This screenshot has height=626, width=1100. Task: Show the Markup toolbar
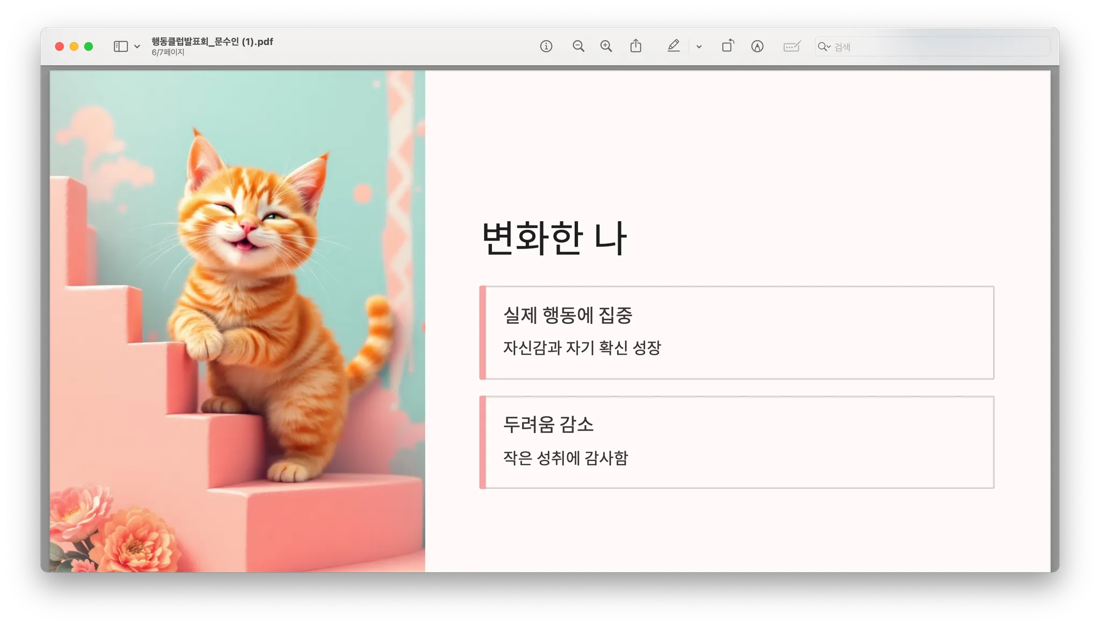pyautogui.click(x=757, y=46)
